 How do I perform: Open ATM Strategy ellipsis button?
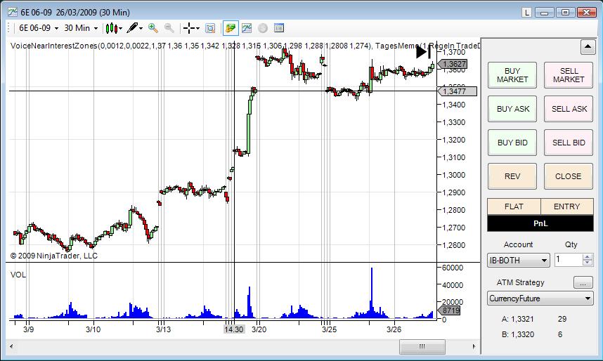(583, 282)
